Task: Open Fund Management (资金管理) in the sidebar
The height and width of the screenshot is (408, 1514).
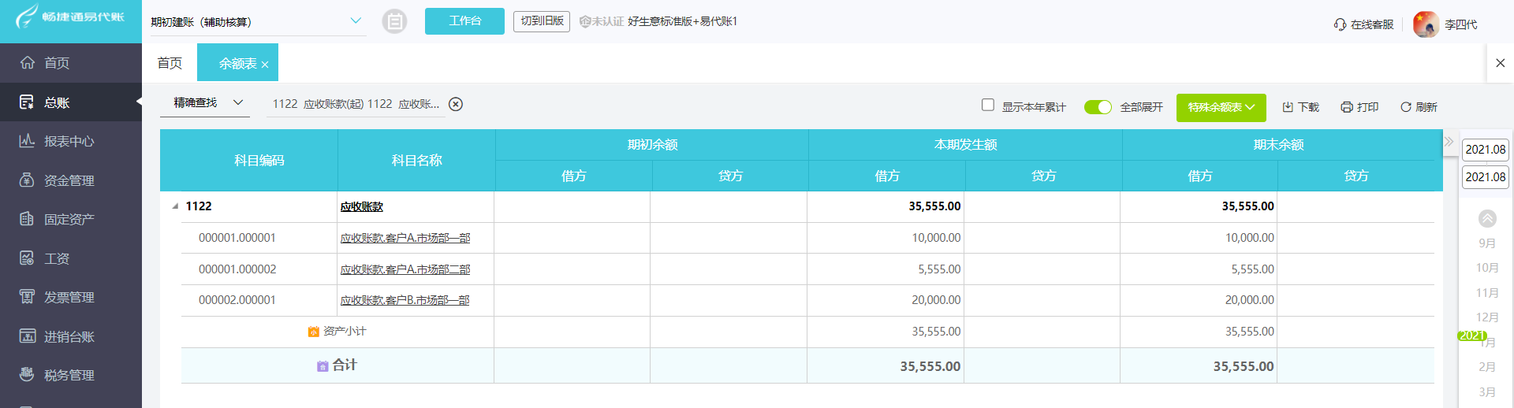Action: pyautogui.click(x=28, y=180)
